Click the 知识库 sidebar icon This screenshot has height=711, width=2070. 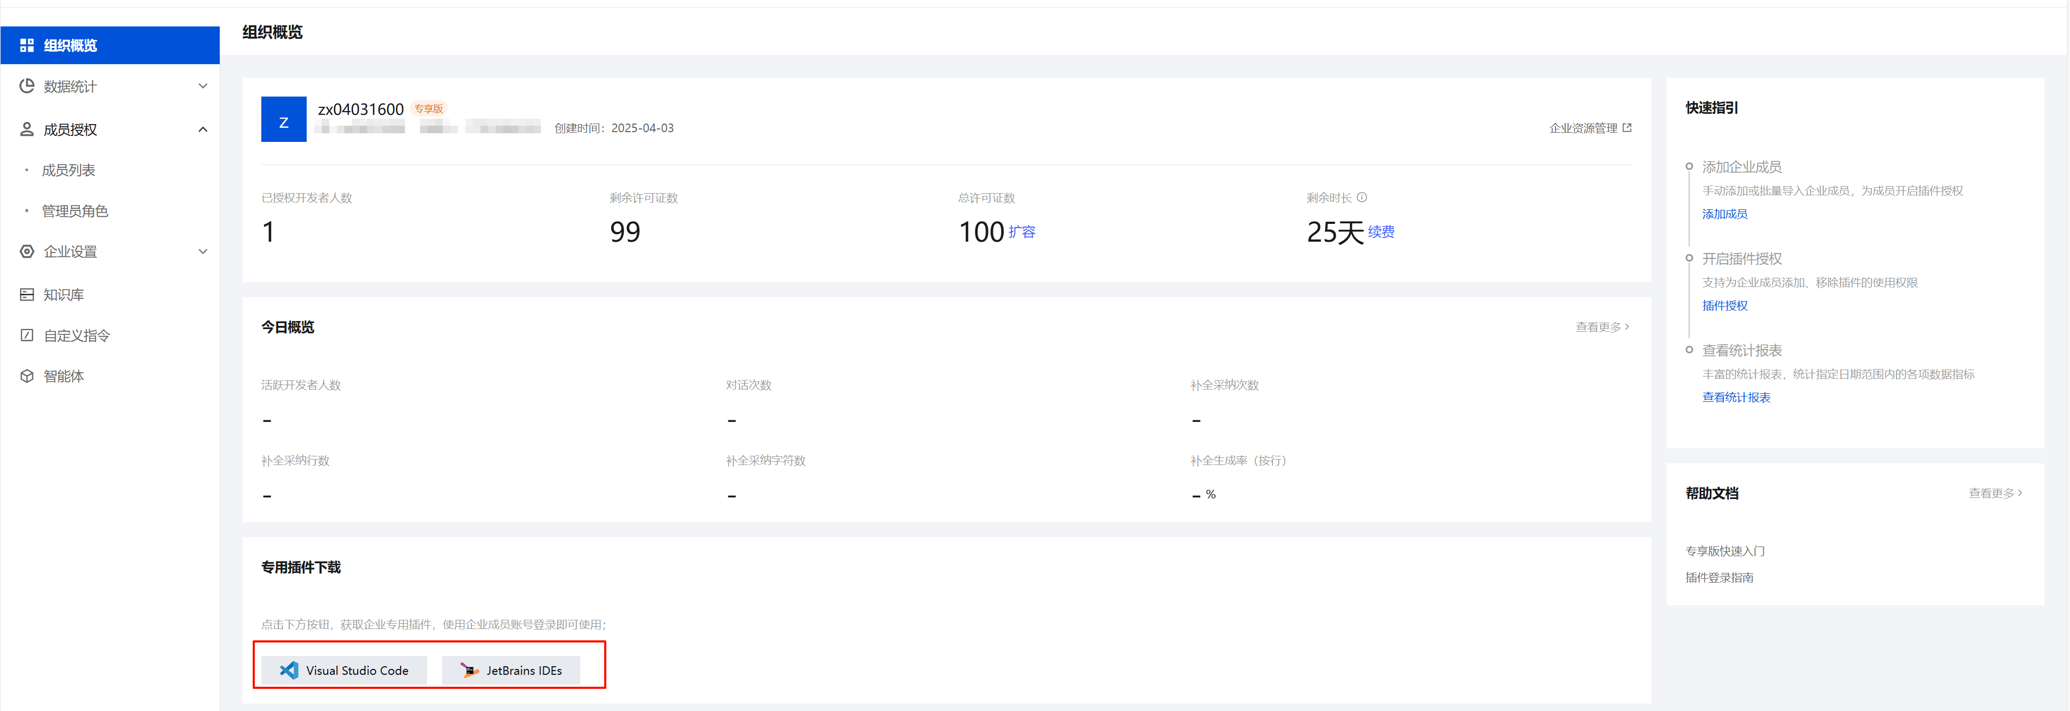pos(26,295)
